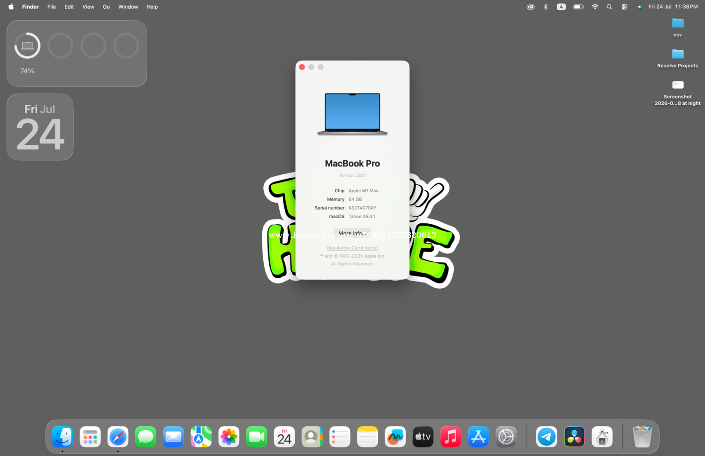Open Mail from the Dock
The width and height of the screenshot is (705, 456).
click(173, 437)
